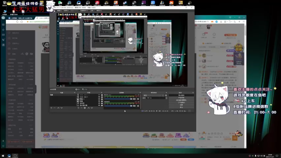Open settings gear of first mixer channel

138,99
